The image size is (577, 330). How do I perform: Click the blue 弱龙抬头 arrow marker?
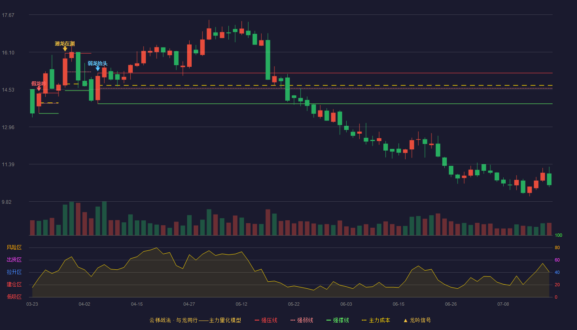98,68
